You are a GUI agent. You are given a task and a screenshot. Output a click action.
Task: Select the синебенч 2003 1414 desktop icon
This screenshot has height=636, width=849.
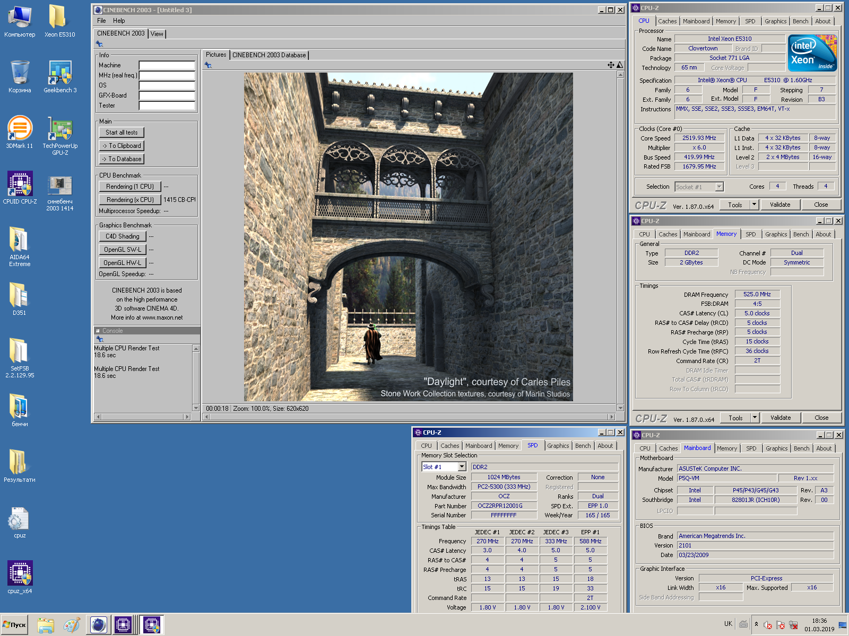60,192
